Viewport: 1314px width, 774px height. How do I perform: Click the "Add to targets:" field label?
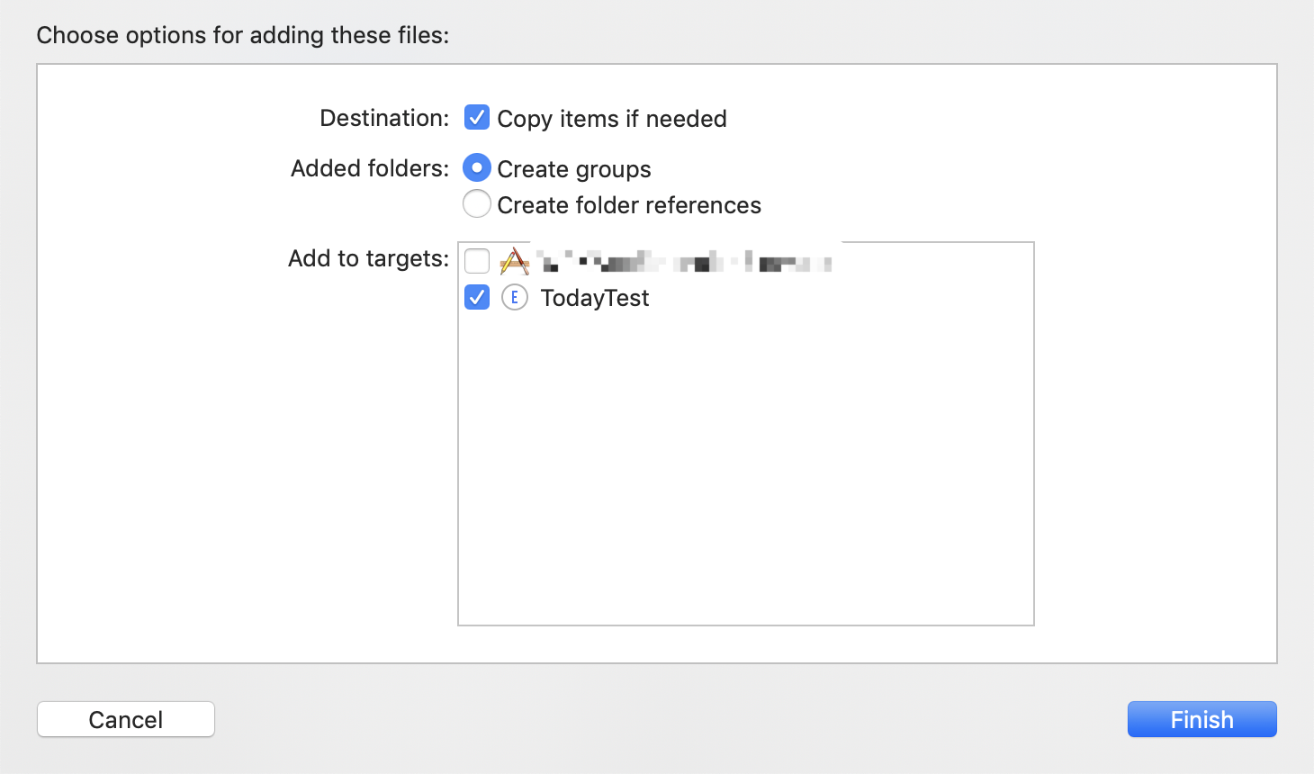click(x=368, y=258)
